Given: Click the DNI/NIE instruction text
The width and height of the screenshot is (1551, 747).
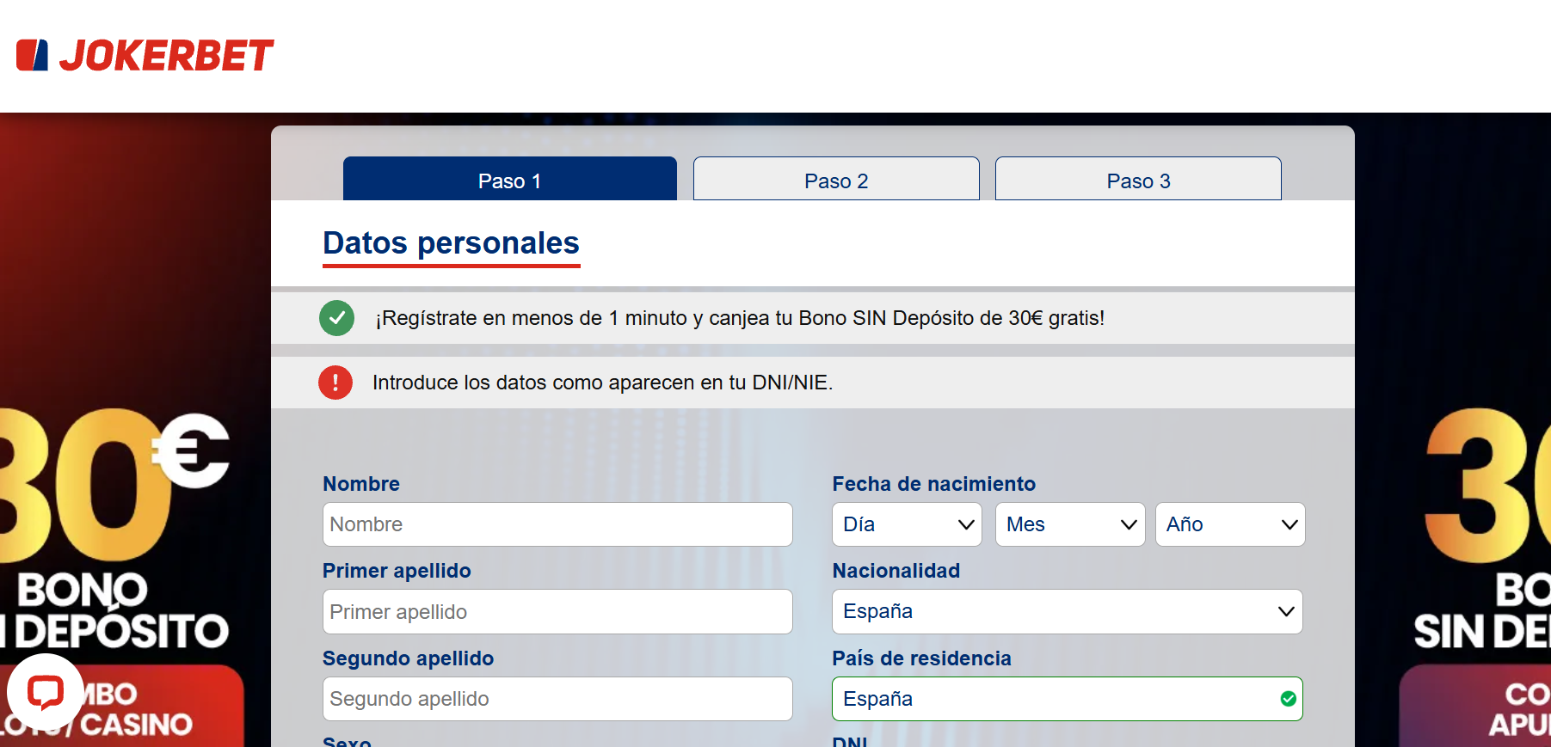Looking at the screenshot, I should (602, 383).
